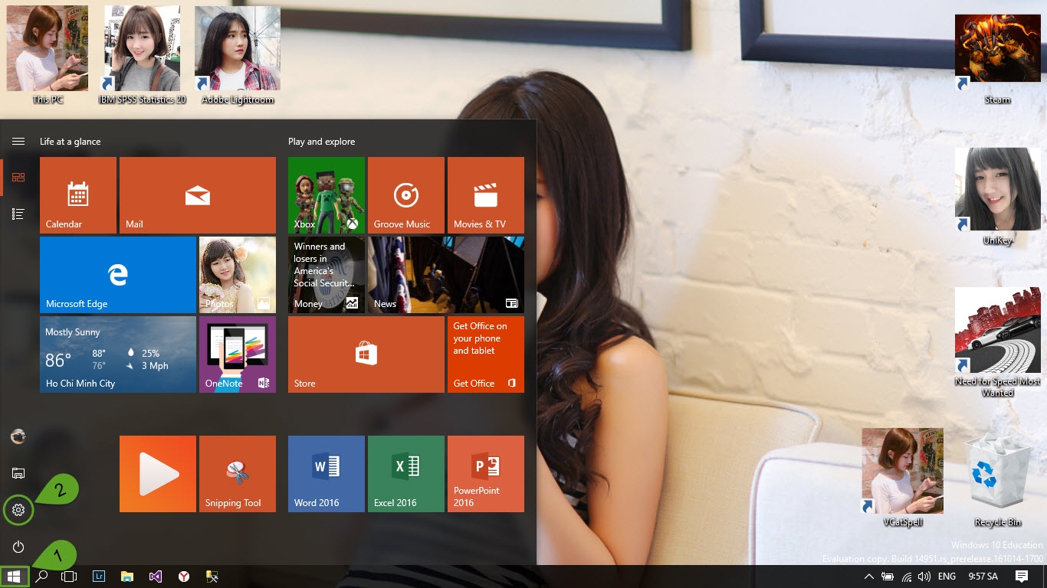
Task: Open IBM SPSS Statistics 20
Action: 142,47
